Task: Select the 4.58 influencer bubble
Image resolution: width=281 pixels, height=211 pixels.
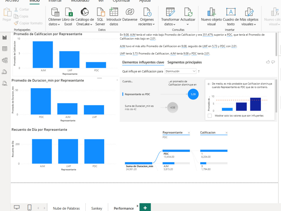Action: click(x=173, y=107)
